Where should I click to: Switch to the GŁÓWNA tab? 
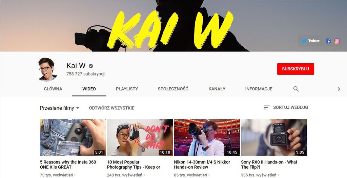53,89
